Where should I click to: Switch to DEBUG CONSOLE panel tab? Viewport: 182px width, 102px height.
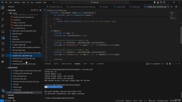[66, 64]
